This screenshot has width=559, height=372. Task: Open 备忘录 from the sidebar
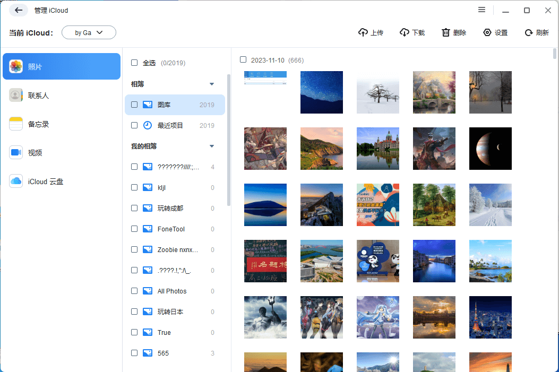(x=62, y=123)
